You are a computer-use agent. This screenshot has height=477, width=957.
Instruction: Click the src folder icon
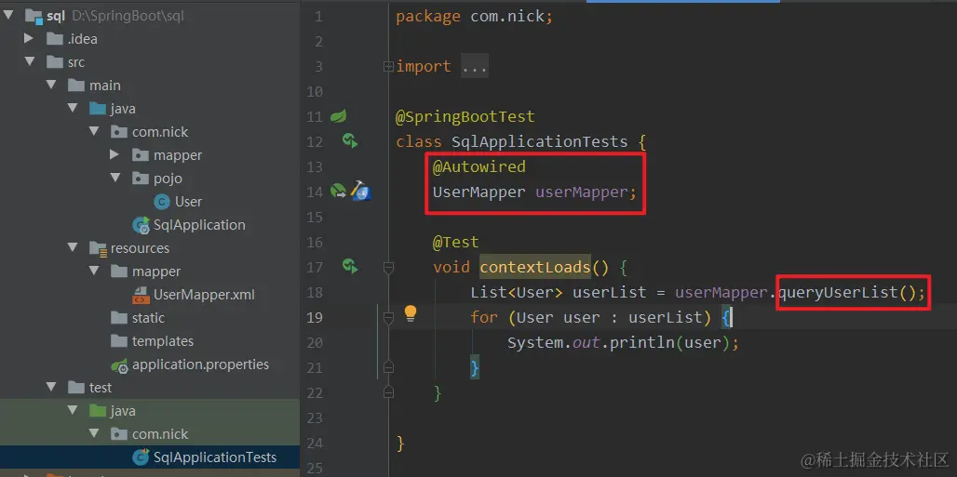tap(55, 62)
